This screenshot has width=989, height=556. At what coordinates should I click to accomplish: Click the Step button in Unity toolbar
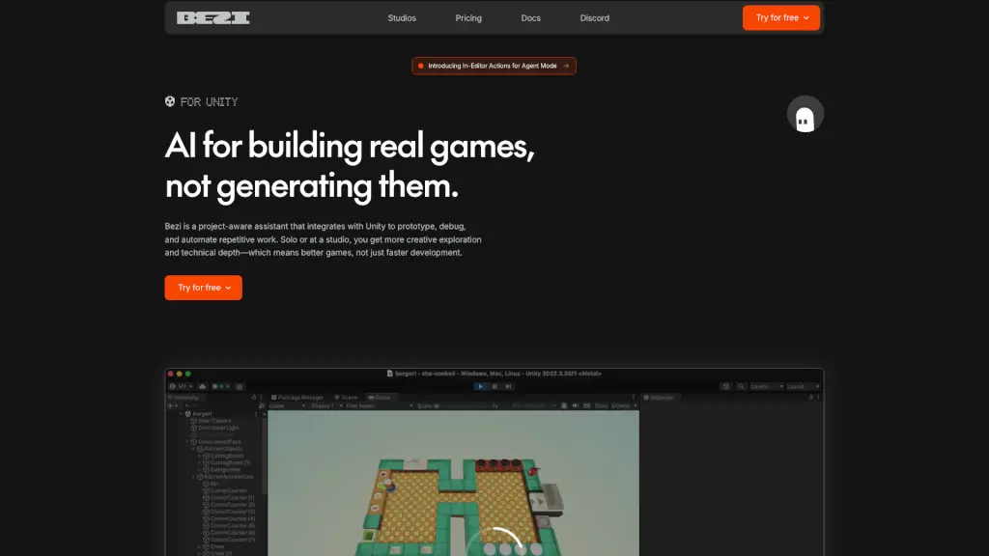(509, 386)
